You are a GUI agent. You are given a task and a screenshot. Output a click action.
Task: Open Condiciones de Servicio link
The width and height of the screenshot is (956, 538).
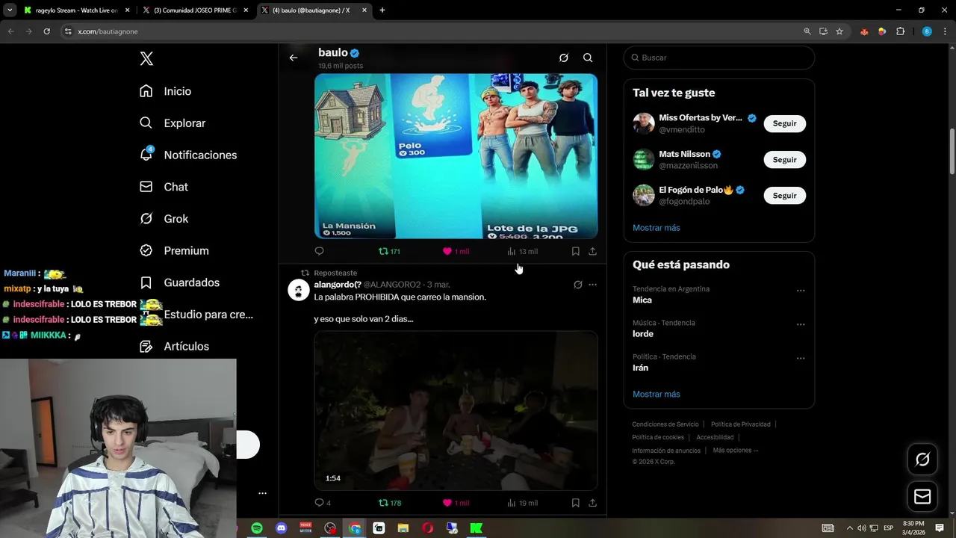coord(665,424)
